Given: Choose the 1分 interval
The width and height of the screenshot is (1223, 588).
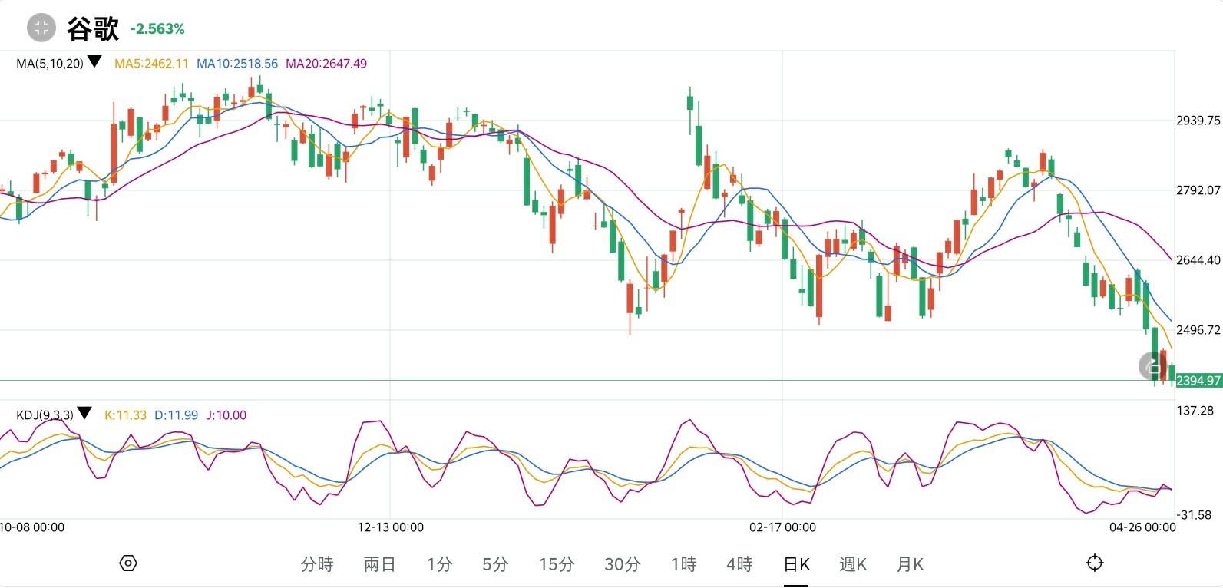Looking at the screenshot, I should pyautogui.click(x=439, y=565).
